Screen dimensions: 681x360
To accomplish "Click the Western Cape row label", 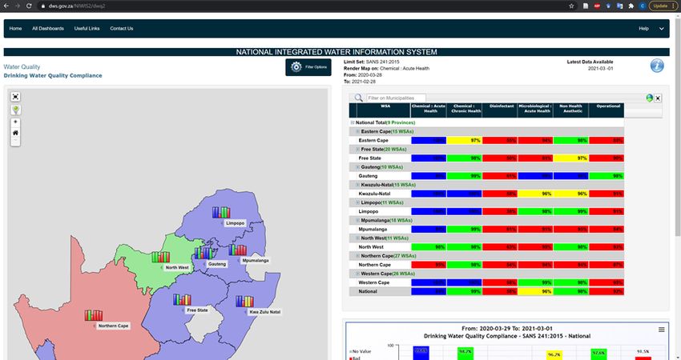I will 373,282.
